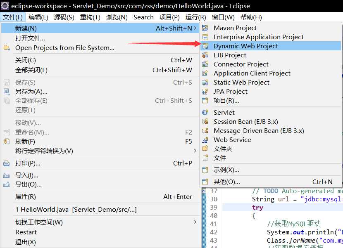Click the Maven Project icon

point(205,28)
